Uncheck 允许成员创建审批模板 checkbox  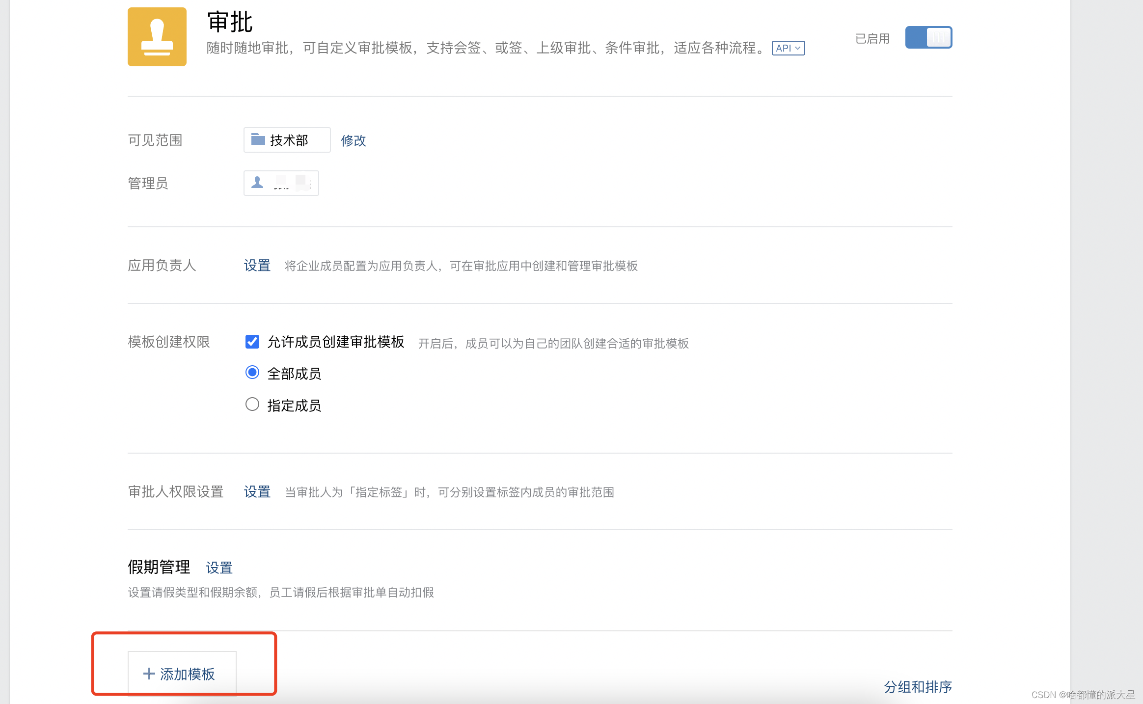click(x=252, y=342)
